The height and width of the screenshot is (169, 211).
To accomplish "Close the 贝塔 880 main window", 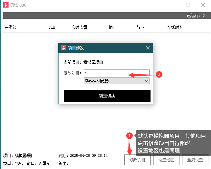I will point(203,5).
